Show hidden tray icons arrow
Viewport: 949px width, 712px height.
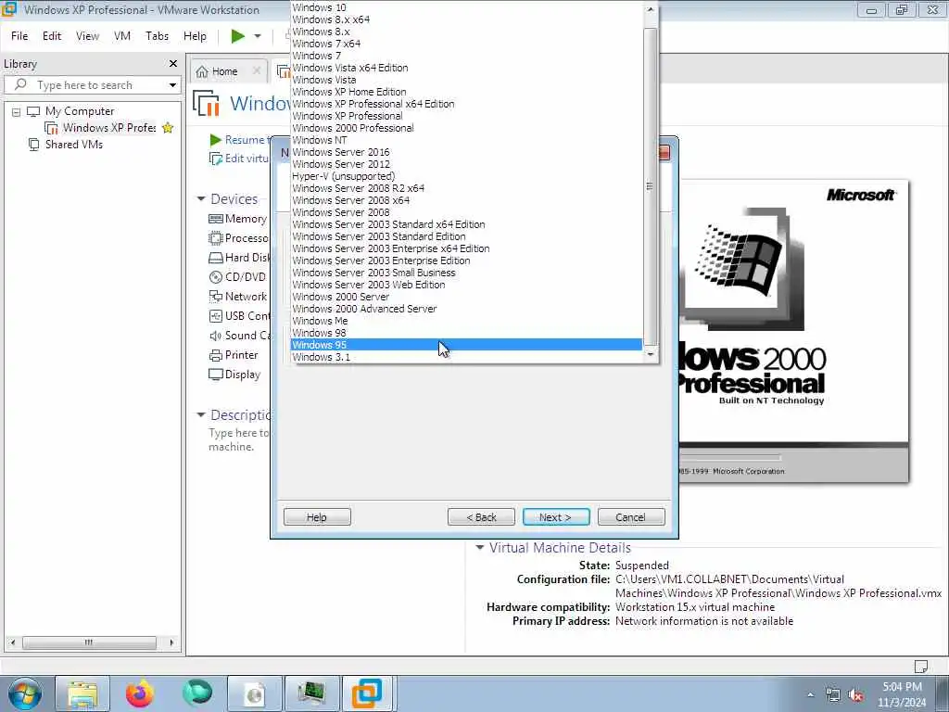click(810, 695)
